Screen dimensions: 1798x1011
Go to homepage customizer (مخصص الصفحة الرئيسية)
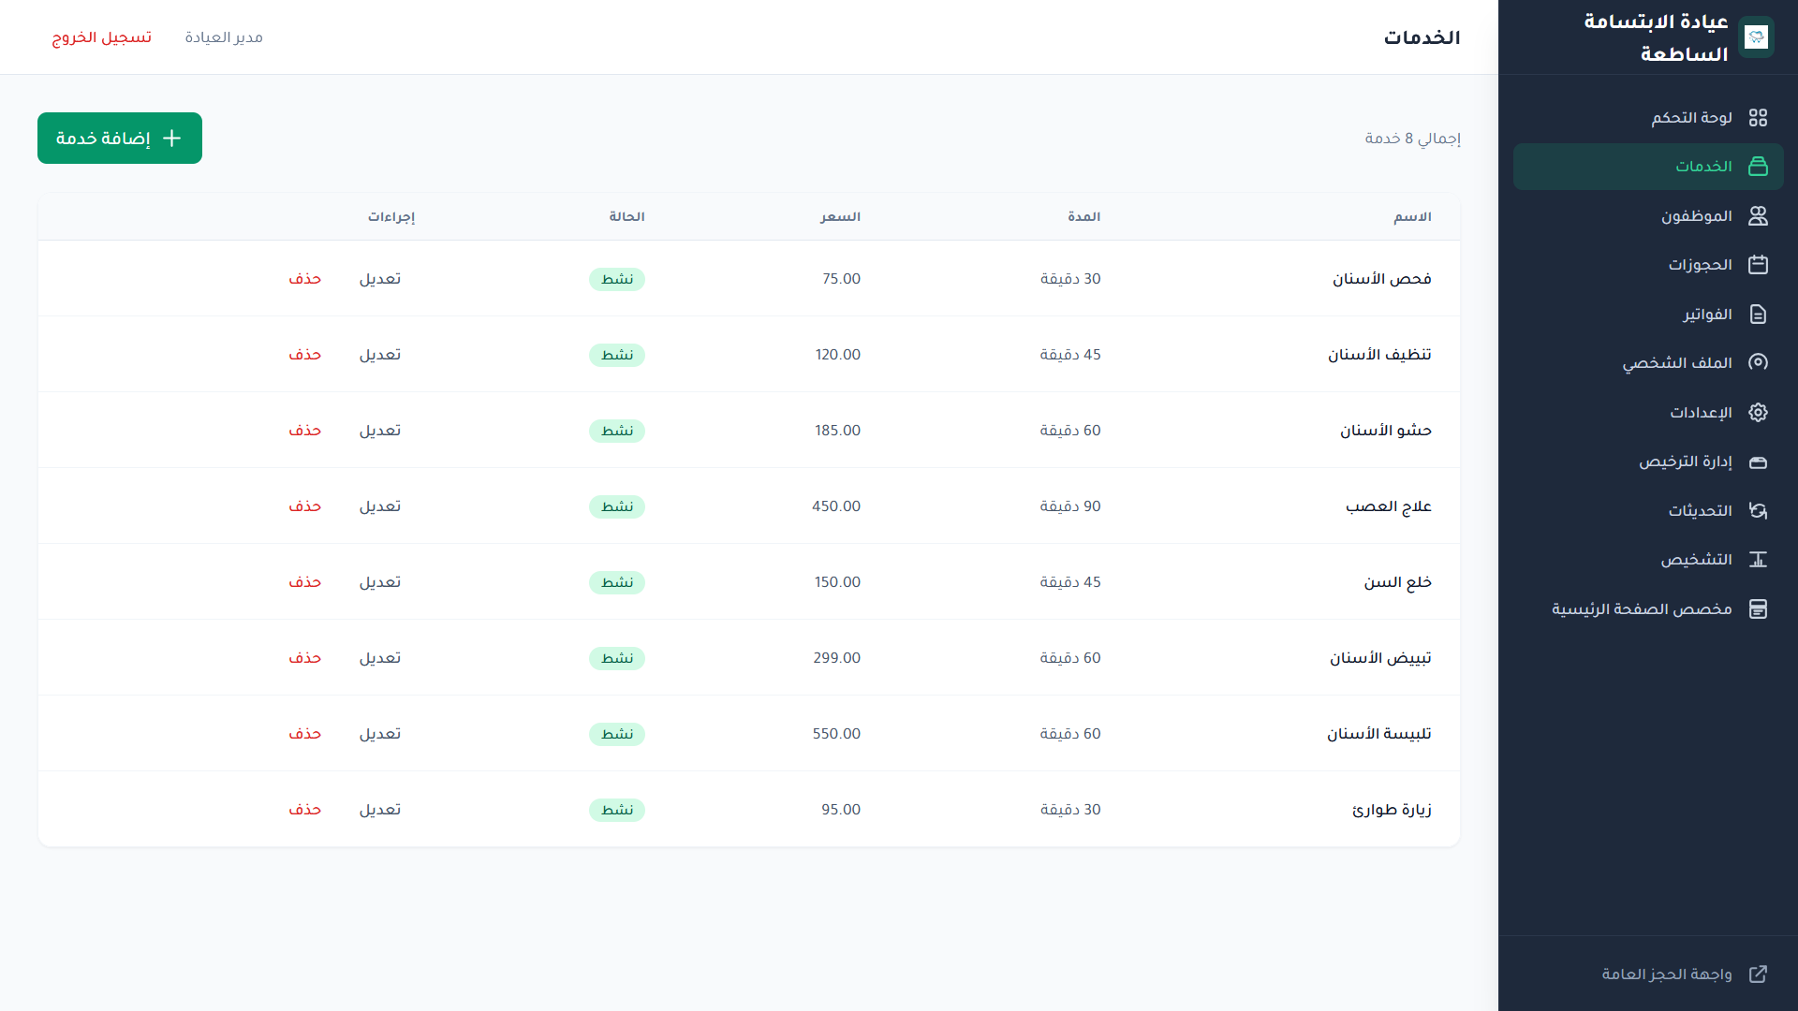tap(1641, 609)
